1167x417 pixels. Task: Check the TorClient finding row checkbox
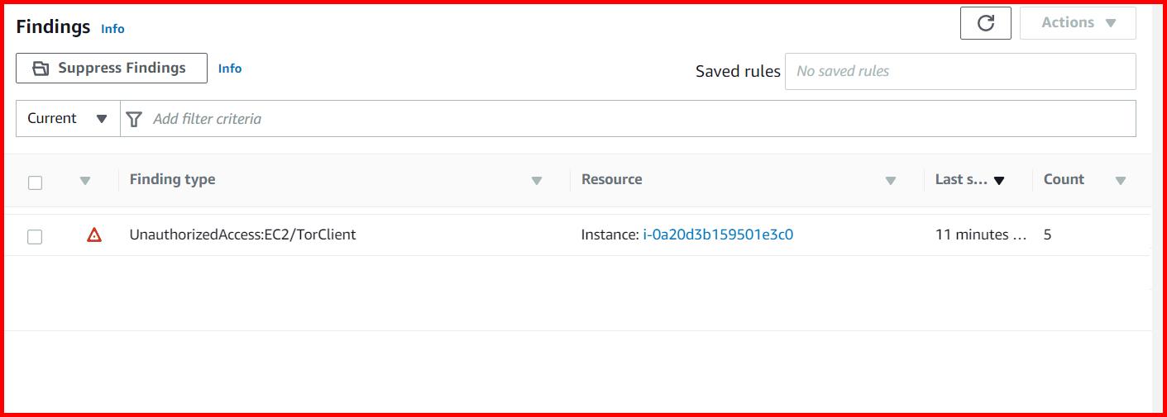[x=35, y=237]
